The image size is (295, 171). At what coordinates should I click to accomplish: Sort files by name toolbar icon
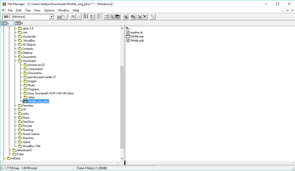[100, 17]
